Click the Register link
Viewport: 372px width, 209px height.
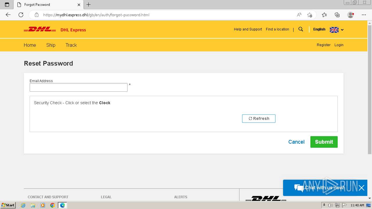323,45
